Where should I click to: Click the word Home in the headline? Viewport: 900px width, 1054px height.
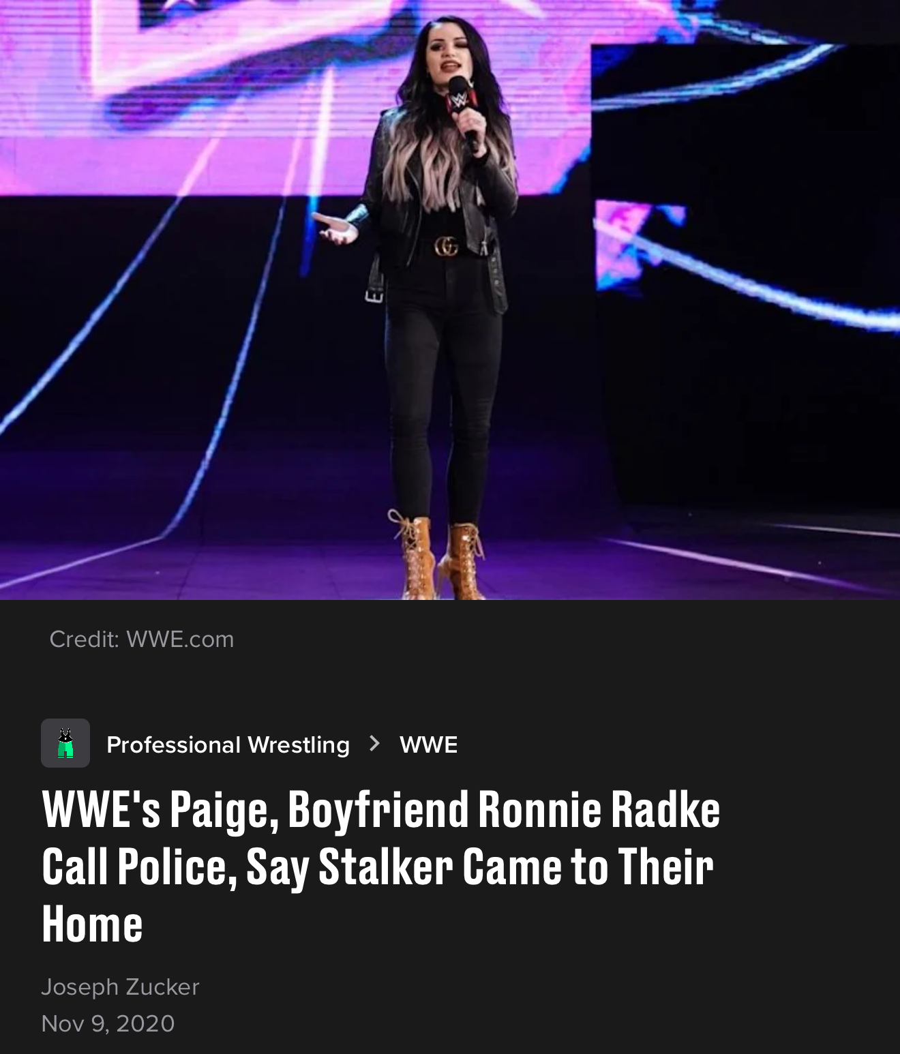92,924
